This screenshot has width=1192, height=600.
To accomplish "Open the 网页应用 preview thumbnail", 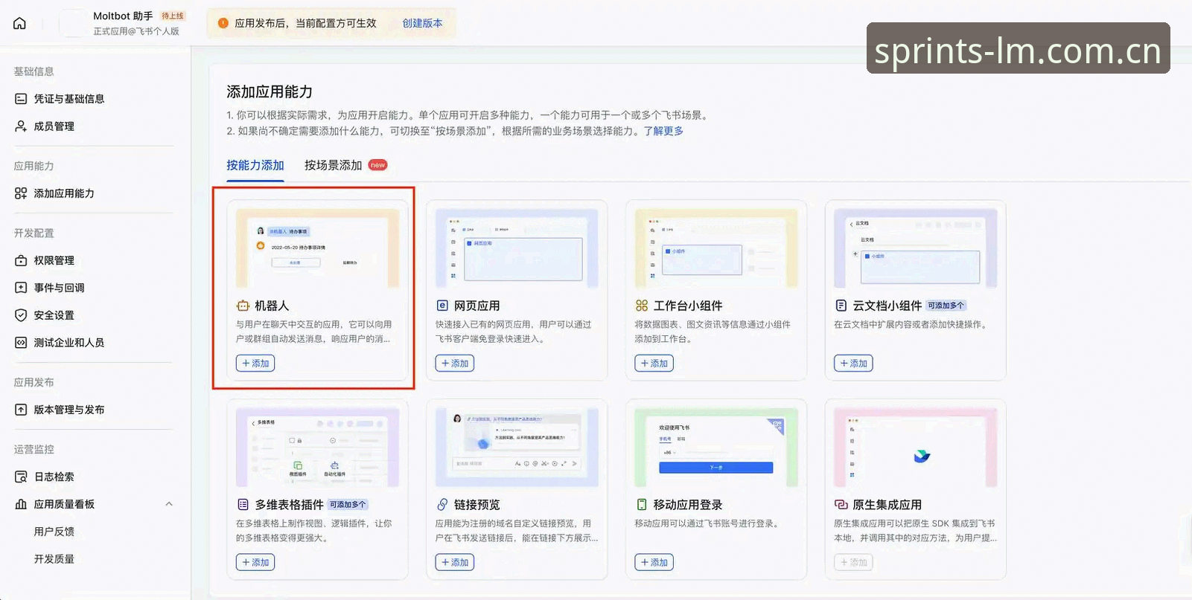I will [x=517, y=248].
